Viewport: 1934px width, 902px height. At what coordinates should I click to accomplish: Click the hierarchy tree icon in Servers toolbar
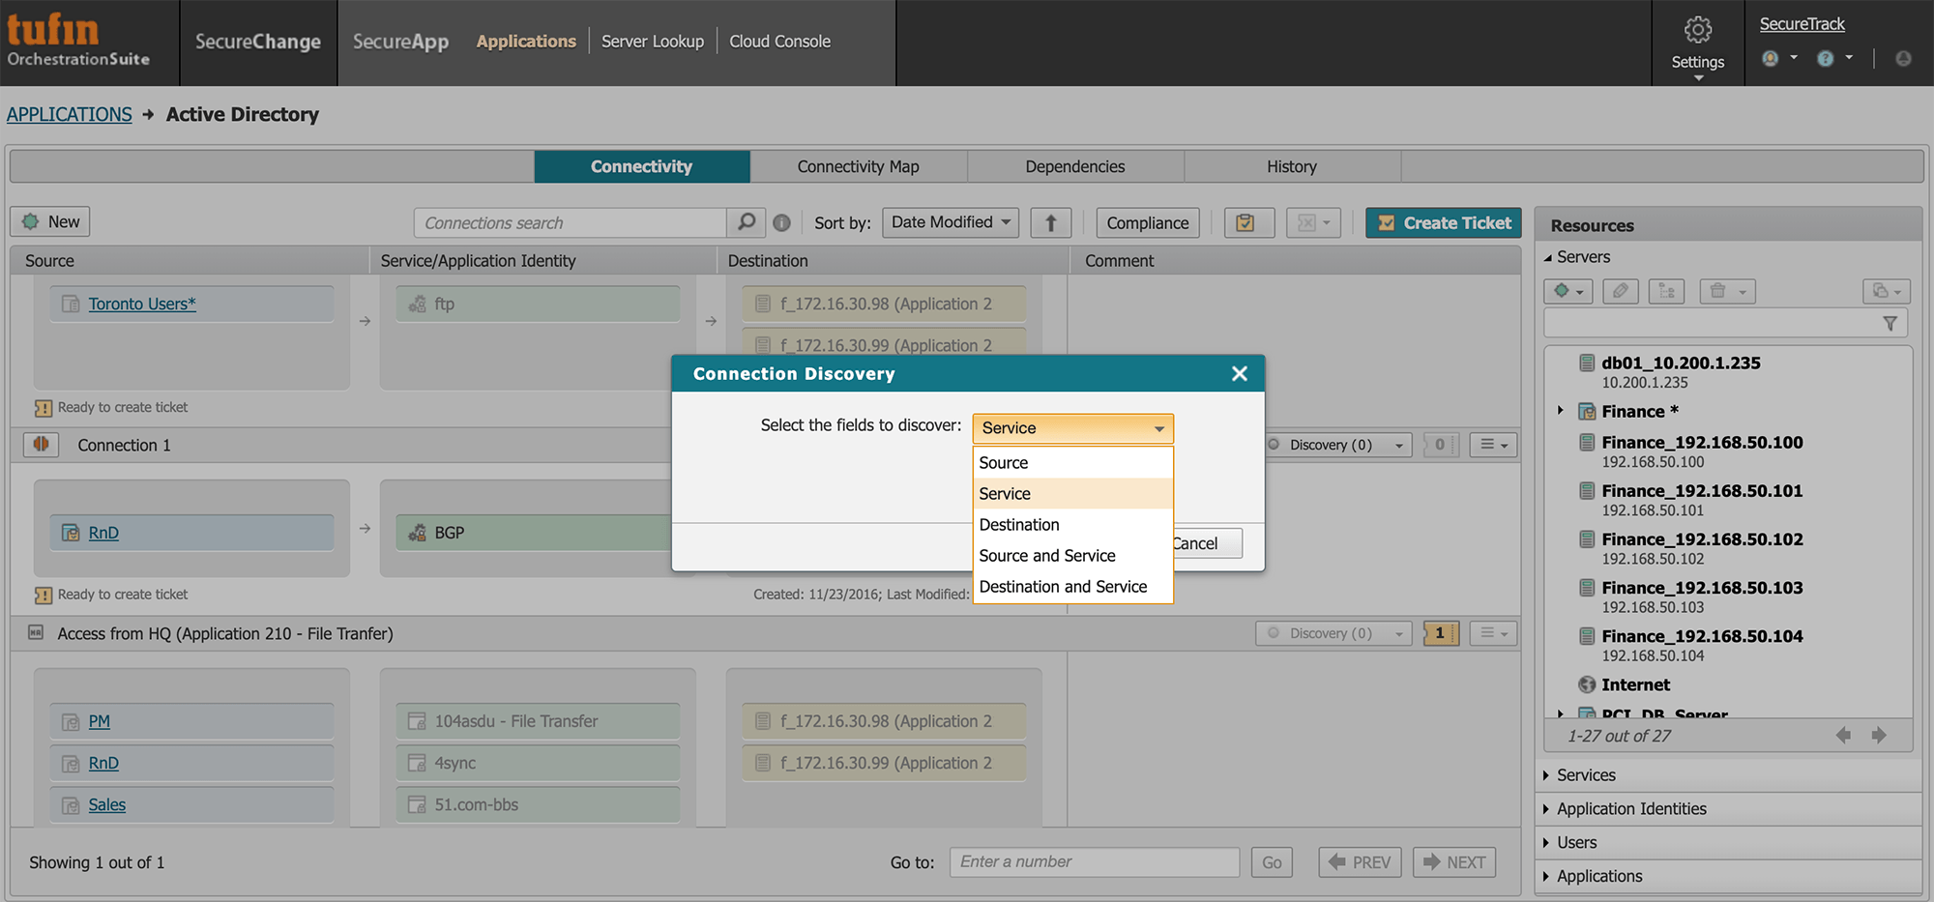[x=1666, y=291]
